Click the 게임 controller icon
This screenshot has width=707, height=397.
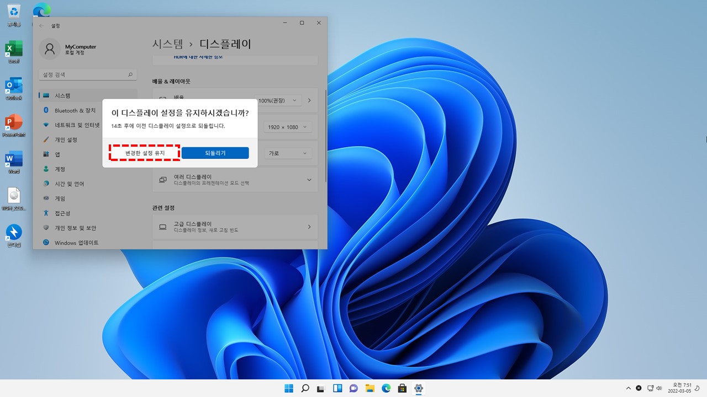(x=46, y=198)
